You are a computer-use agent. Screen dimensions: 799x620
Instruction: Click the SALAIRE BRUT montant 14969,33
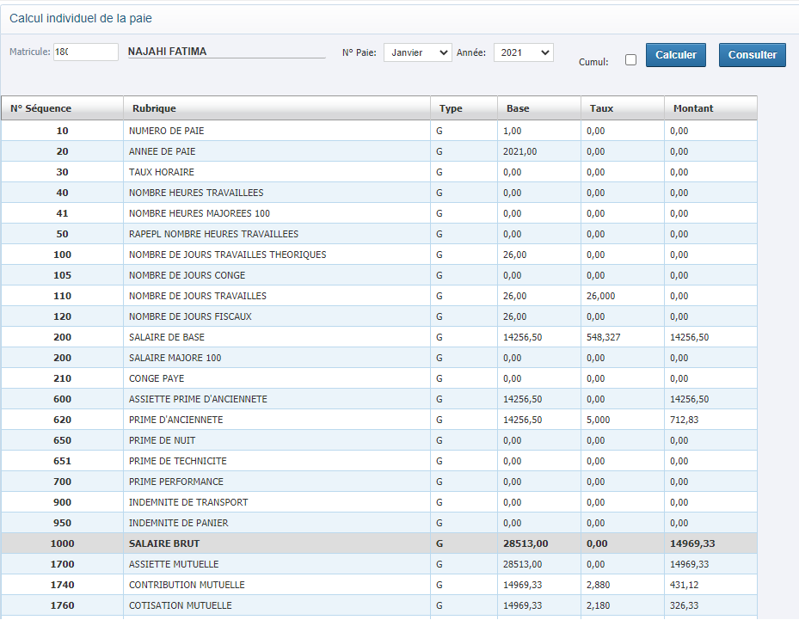(x=692, y=543)
